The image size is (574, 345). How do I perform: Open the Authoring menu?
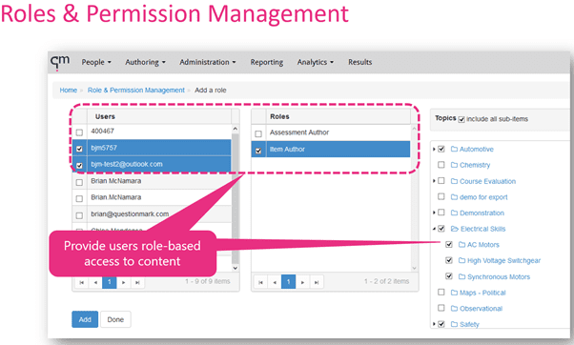point(145,62)
